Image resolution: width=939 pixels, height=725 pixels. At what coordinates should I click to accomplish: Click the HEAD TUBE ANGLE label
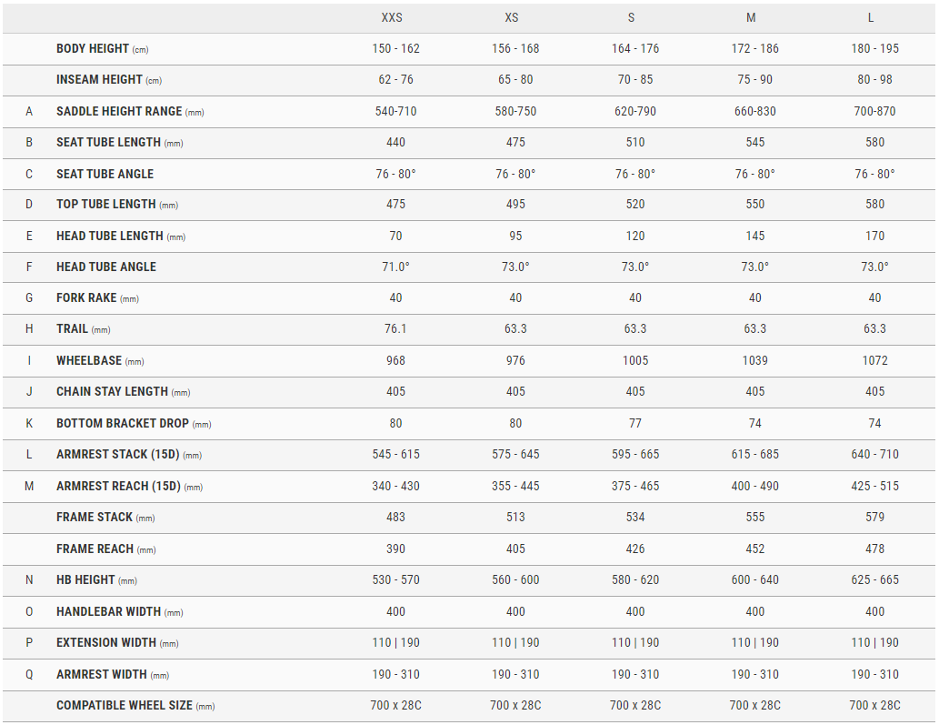[x=106, y=267]
